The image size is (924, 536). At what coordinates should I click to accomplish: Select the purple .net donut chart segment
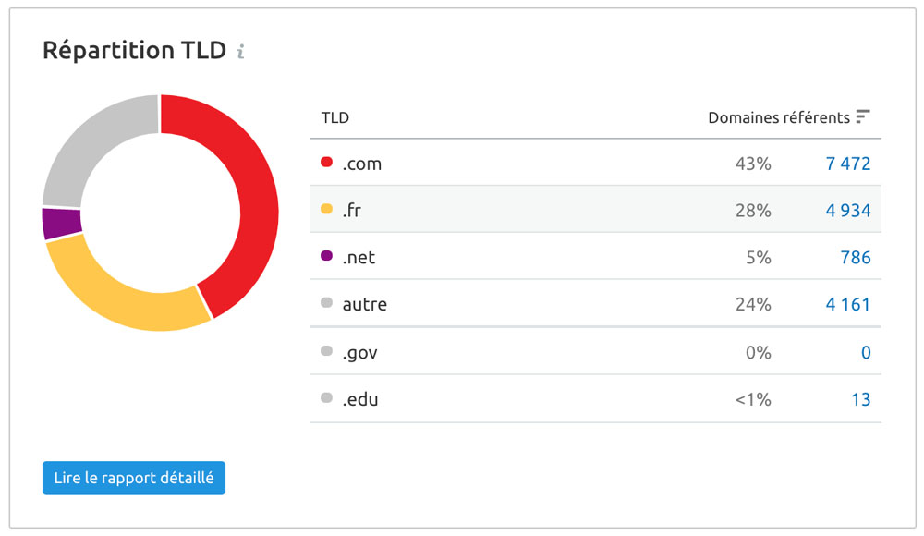pyautogui.click(x=62, y=224)
